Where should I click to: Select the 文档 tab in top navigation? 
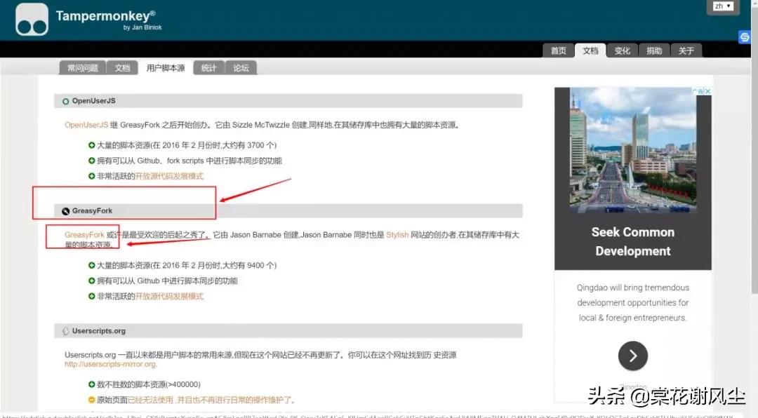point(590,50)
